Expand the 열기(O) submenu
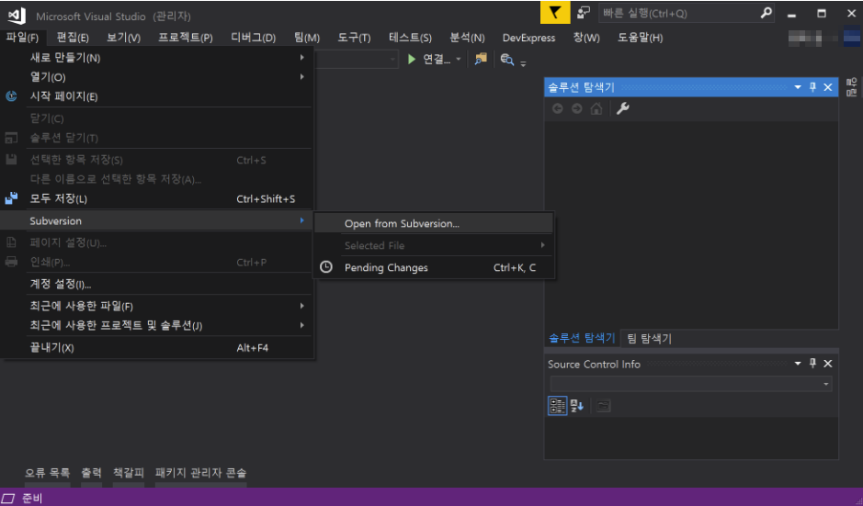The width and height of the screenshot is (863, 506). tap(157, 77)
